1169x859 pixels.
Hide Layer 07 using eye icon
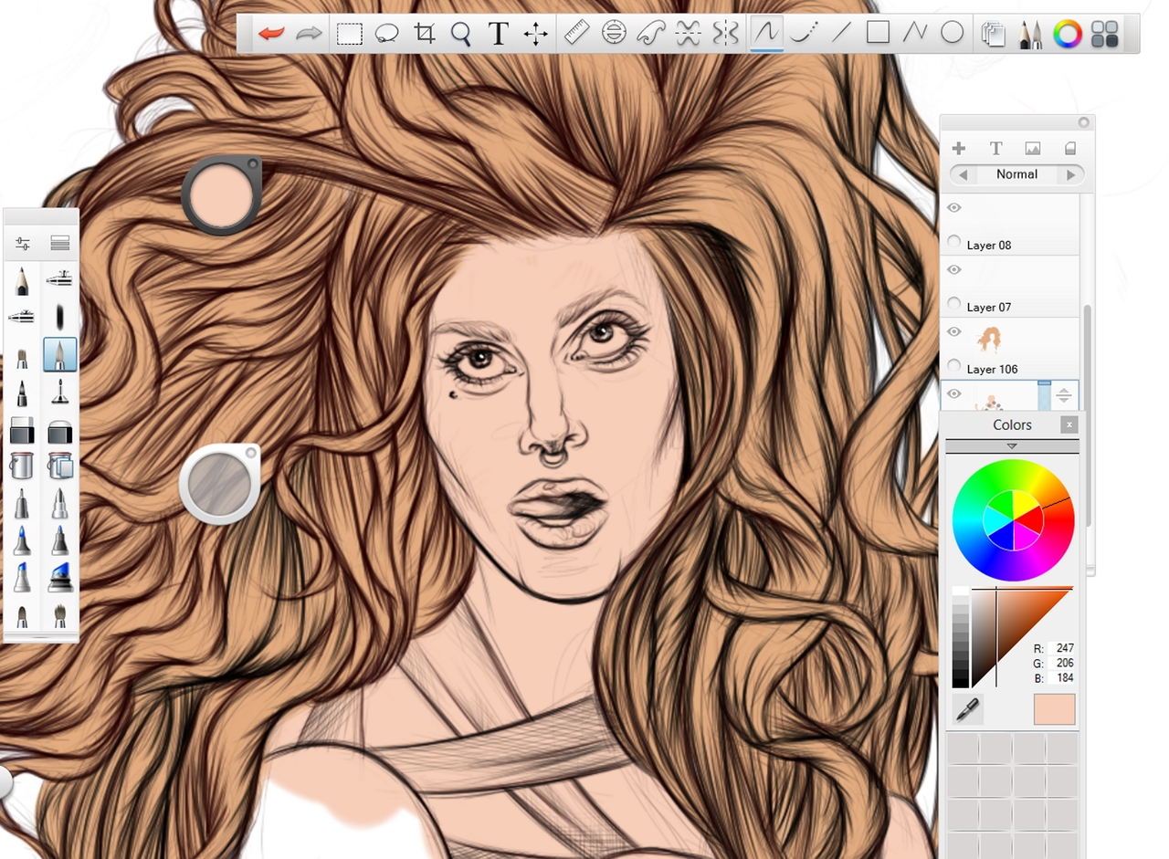click(x=954, y=270)
